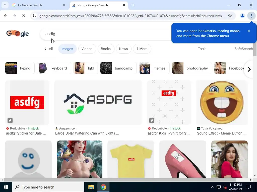This screenshot has height=192, width=257.
Task: Go back to the previous page
Action: click(x=6, y=16)
